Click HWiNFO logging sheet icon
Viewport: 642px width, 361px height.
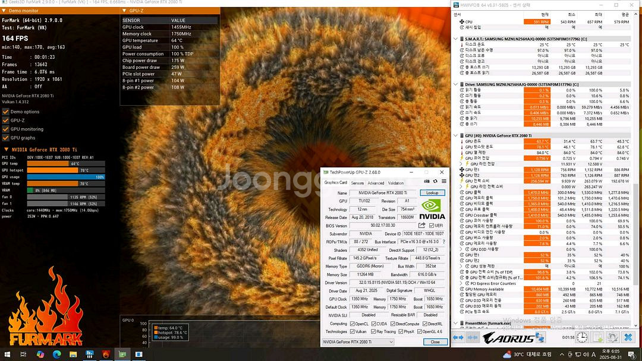click(x=598, y=338)
